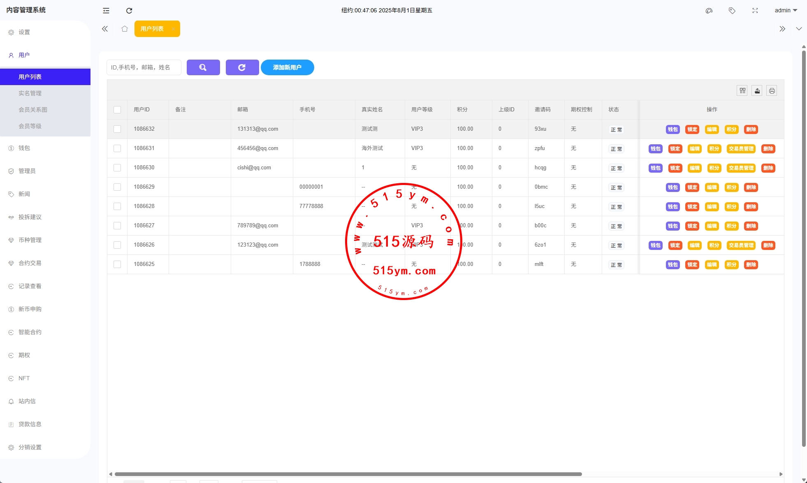Screen dimensions: 807x483
Task: Toggle the sidebar collapse icon in header
Action: (106, 11)
